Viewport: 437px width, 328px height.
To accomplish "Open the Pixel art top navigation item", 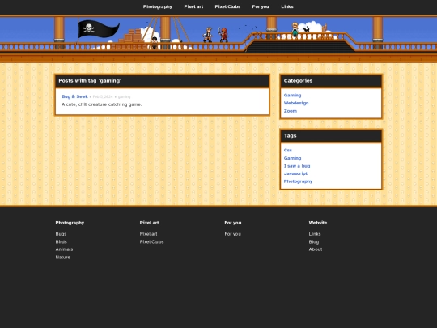I will [193, 6].
